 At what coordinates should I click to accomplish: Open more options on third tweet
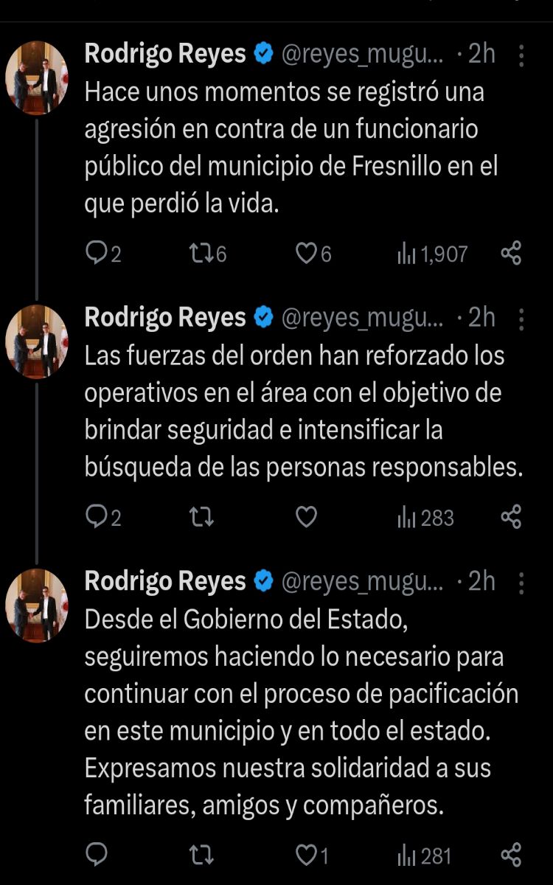pyautogui.click(x=522, y=583)
